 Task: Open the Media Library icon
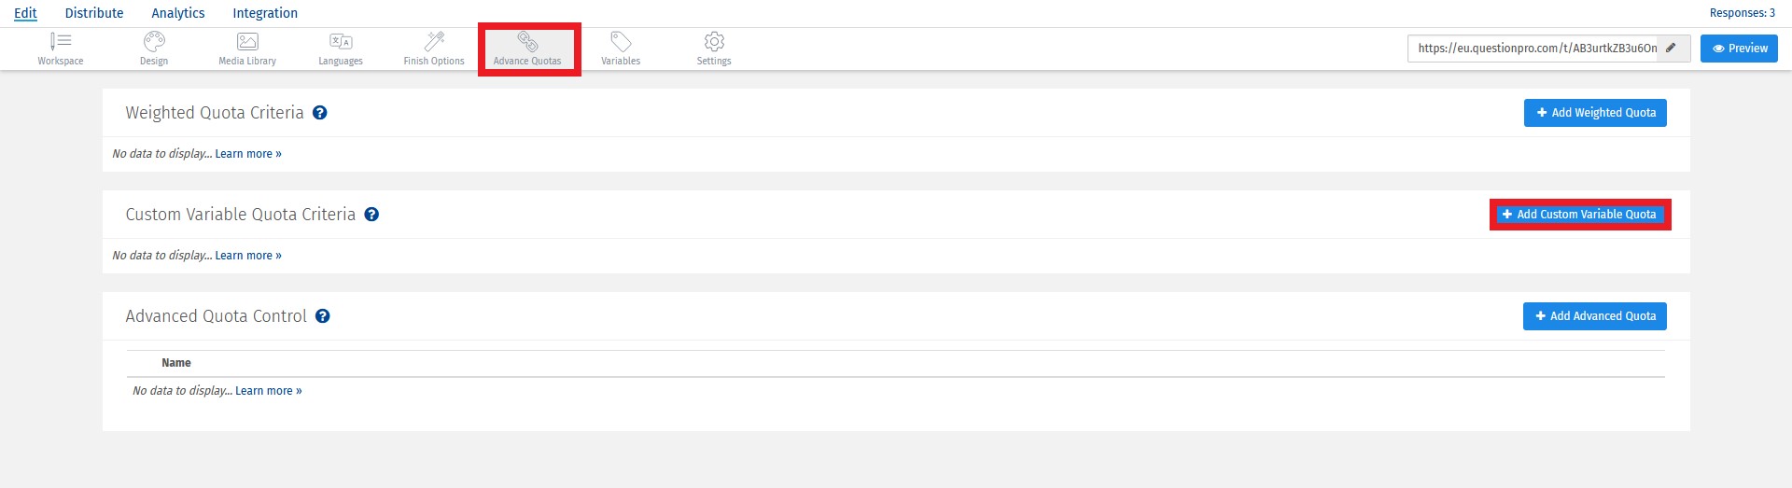point(247,42)
